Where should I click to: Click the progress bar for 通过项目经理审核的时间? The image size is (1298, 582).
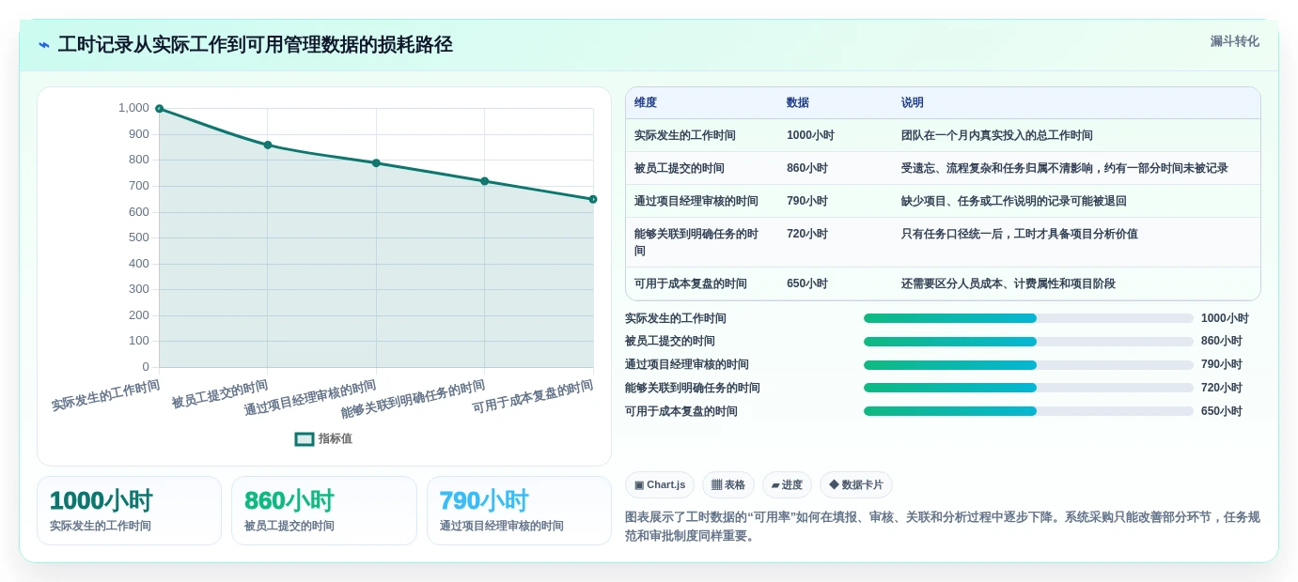pos(1028,365)
